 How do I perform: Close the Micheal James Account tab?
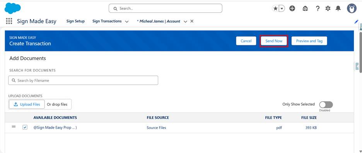click(191, 21)
